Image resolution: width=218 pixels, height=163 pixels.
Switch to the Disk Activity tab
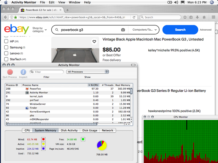69,130
